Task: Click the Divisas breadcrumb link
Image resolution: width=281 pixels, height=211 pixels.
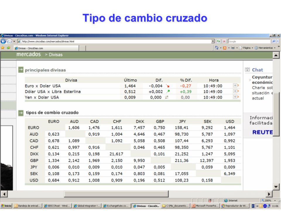Action: (56, 55)
